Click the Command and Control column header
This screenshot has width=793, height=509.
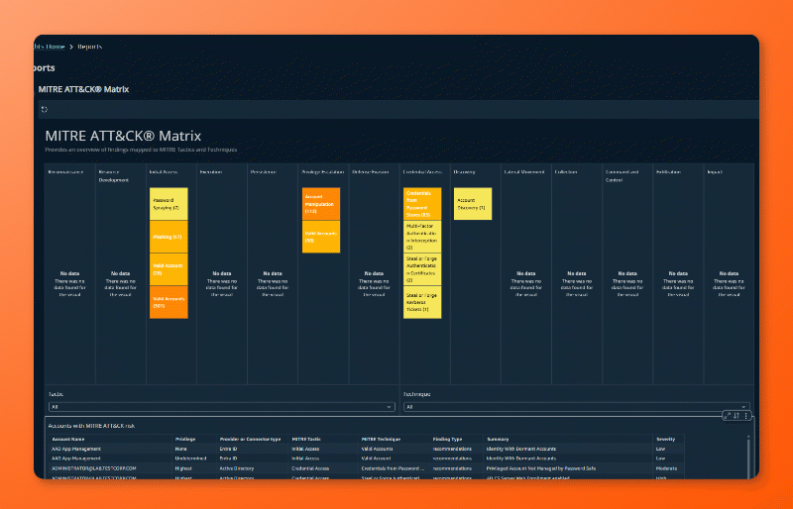pyautogui.click(x=623, y=176)
